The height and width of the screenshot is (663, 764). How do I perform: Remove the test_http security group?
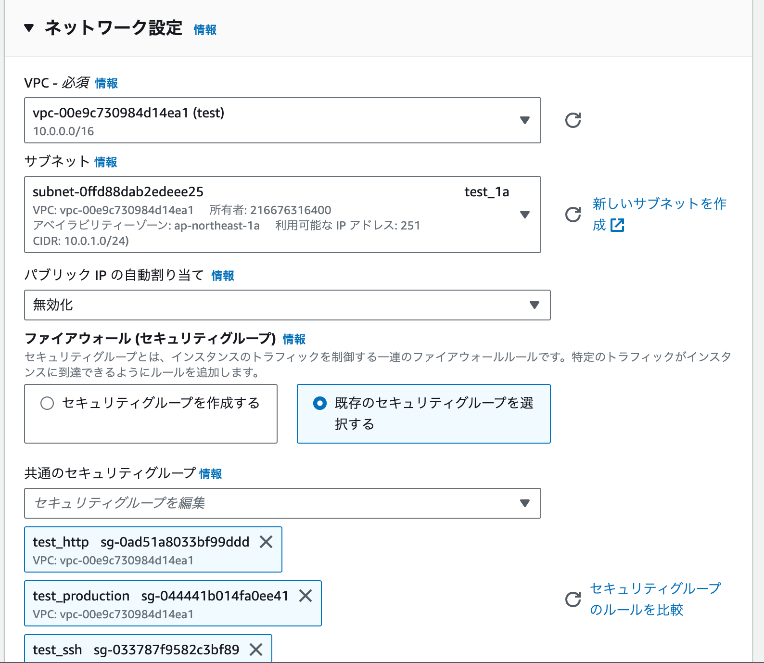[x=266, y=542]
